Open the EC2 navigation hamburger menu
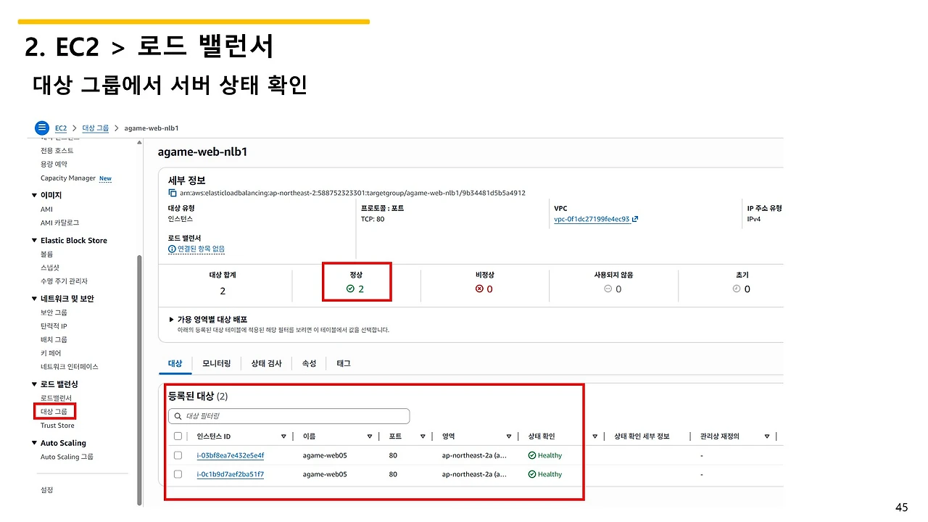Image resolution: width=928 pixels, height=522 pixels. pyautogui.click(x=41, y=128)
